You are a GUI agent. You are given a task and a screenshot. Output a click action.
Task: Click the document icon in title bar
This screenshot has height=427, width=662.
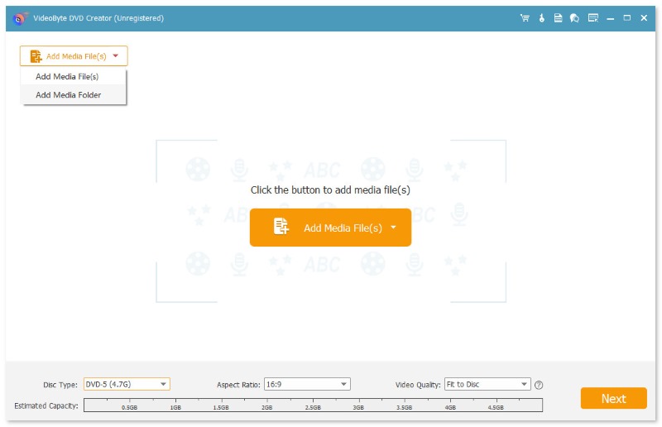pyautogui.click(x=559, y=18)
